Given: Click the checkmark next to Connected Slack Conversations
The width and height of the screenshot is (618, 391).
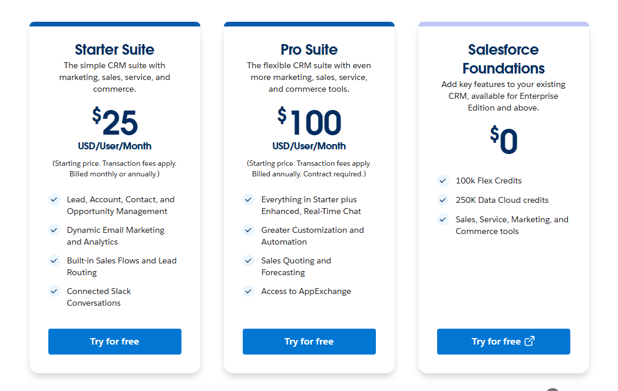Looking at the screenshot, I should click(x=54, y=291).
